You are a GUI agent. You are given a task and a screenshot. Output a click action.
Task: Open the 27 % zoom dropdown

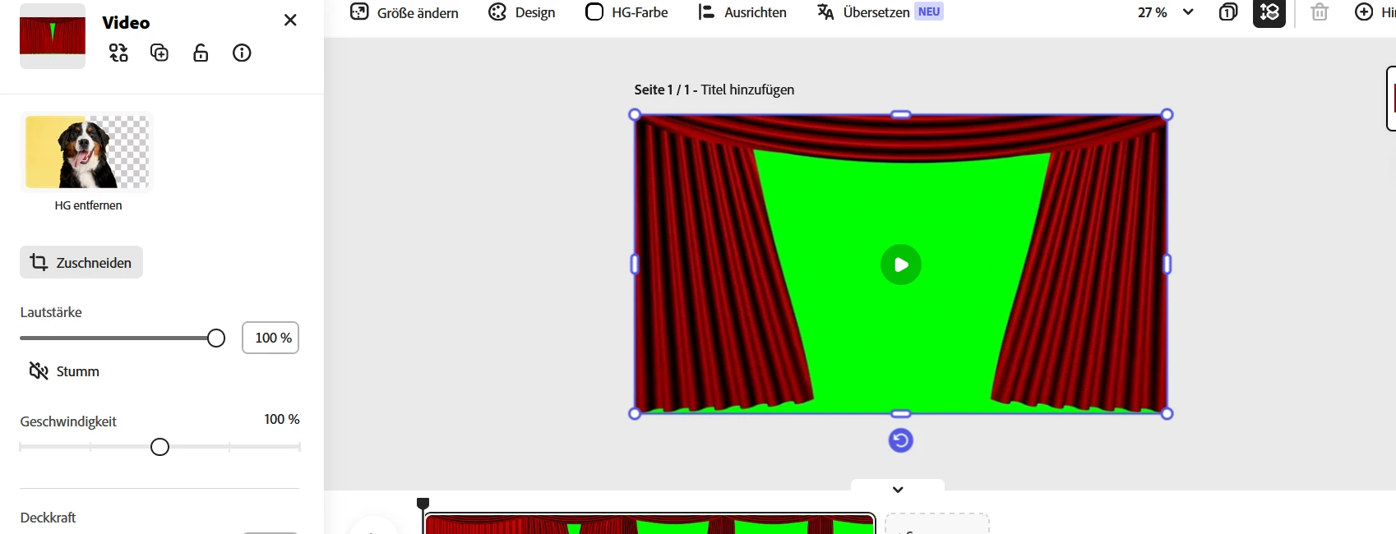click(x=1165, y=12)
